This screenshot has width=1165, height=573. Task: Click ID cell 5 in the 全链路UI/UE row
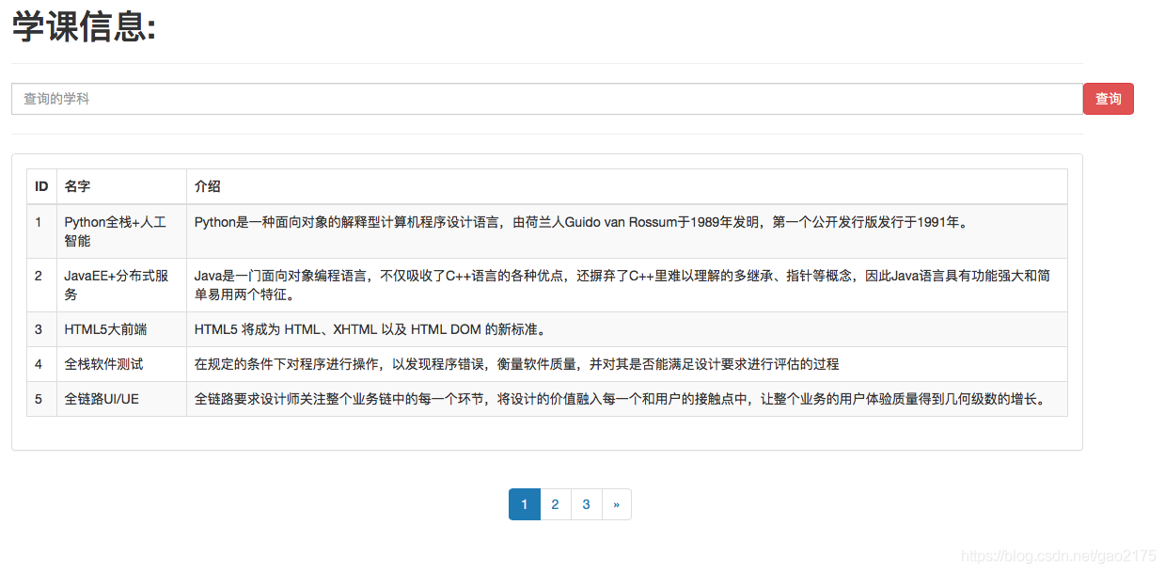click(41, 399)
